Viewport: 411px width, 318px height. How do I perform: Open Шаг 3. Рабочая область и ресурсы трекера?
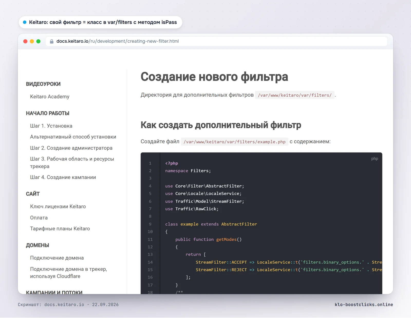tap(72, 162)
